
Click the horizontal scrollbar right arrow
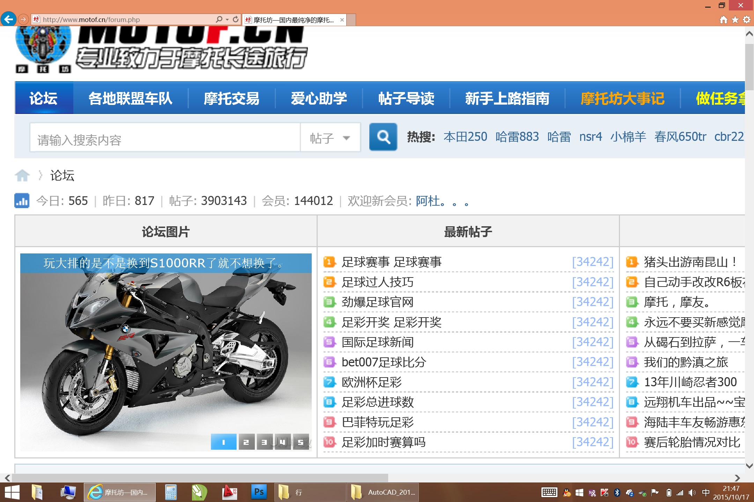pos(737,478)
